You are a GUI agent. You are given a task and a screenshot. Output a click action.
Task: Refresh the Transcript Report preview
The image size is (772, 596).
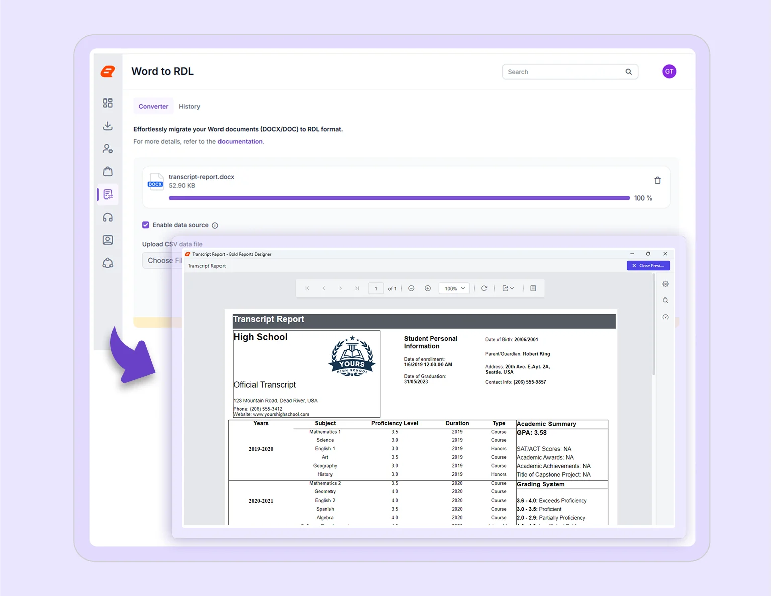(484, 288)
